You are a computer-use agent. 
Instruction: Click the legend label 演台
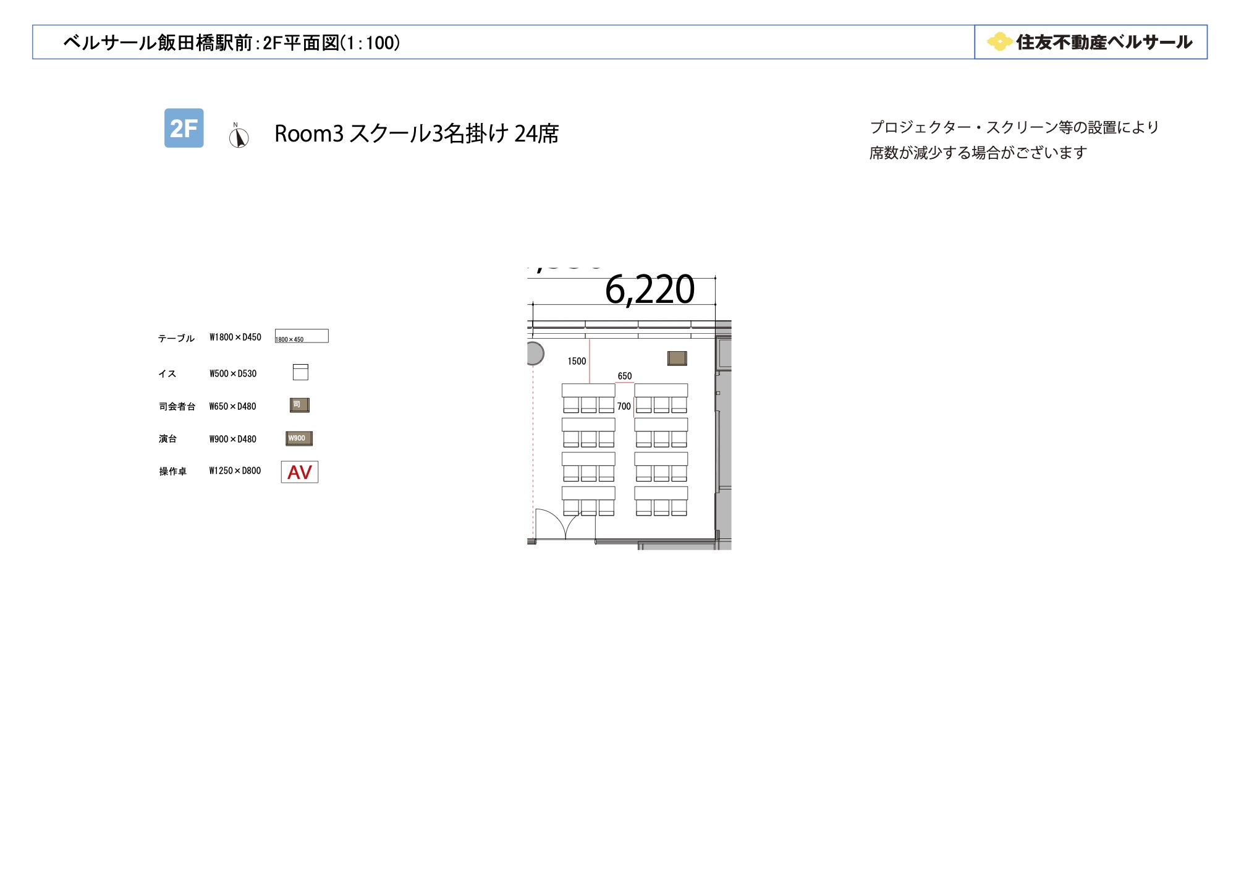click(x=167, y=438)
